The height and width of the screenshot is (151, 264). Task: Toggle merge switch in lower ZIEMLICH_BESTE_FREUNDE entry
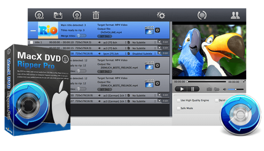(x=82, y=89)
